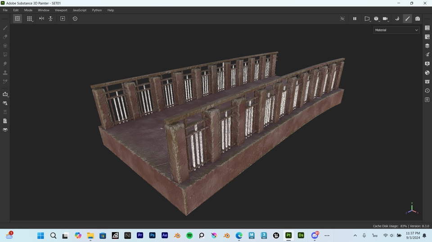The height and width of the screenshot is (242, 432).
Task: Open the Help menu
Action: [x=111, y=10]
